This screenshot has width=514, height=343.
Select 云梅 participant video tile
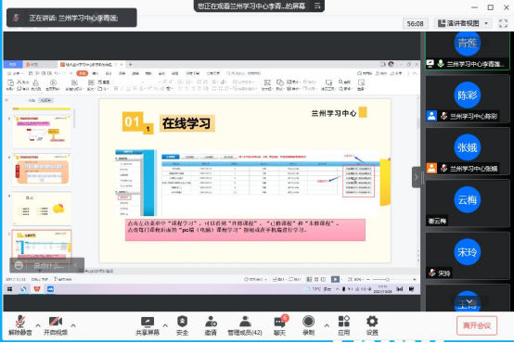coord(468,204)
